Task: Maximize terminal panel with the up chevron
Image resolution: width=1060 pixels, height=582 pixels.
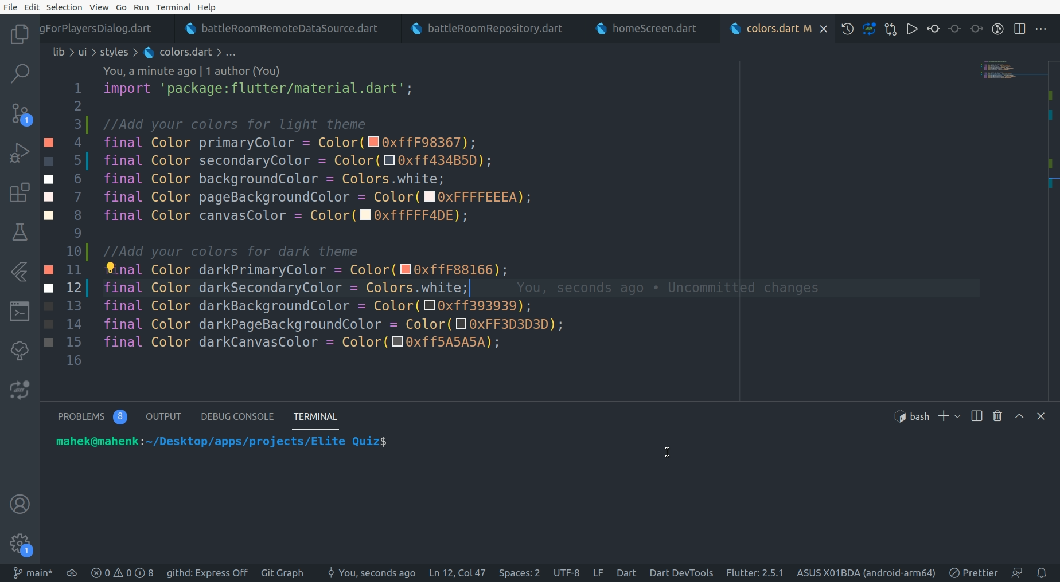Action: [x=1019, y=416]
